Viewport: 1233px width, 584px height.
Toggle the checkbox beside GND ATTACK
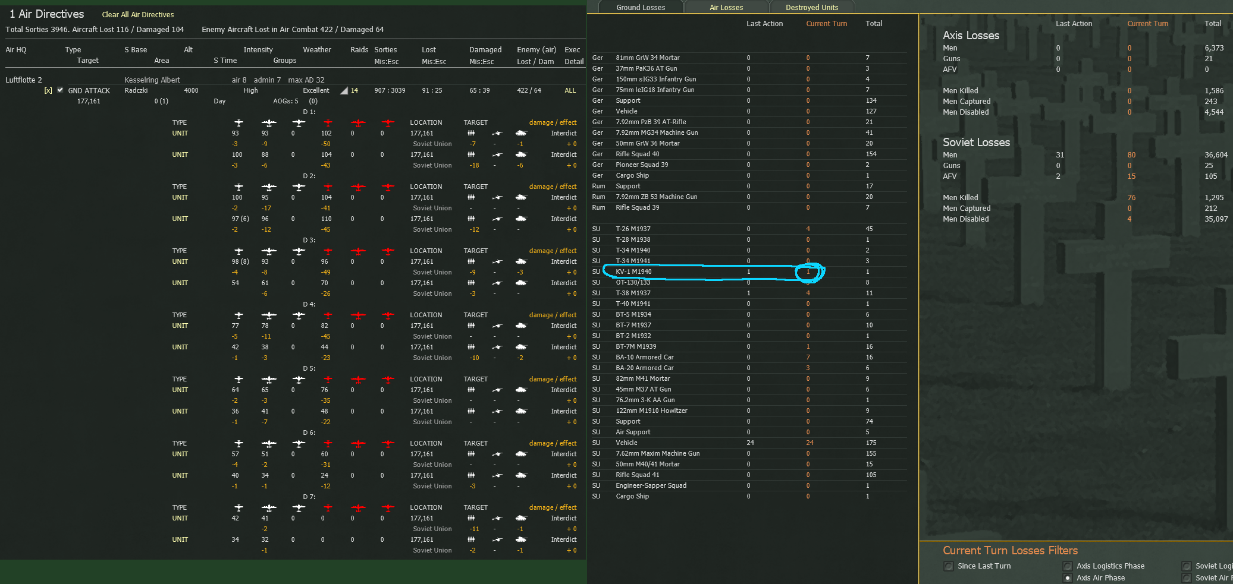[60, 90]
